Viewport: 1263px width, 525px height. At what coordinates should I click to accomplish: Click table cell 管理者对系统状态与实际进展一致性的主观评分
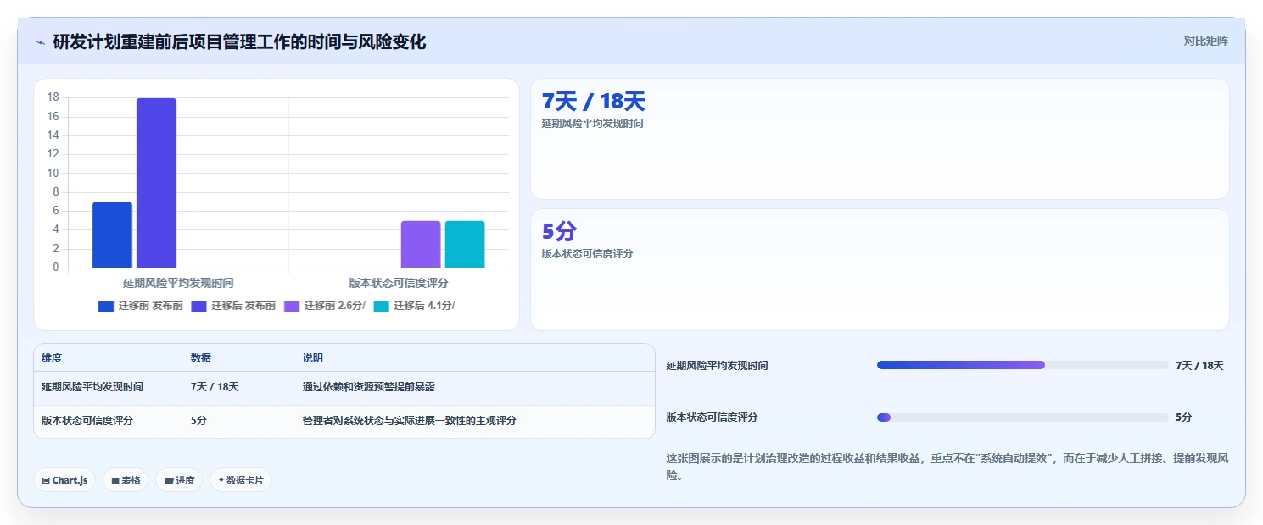tap(410, 421)
